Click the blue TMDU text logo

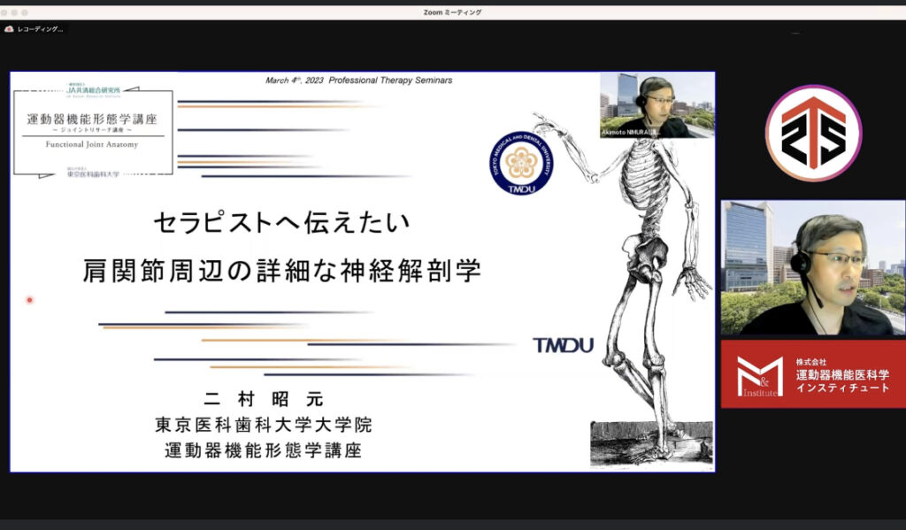click(x=563, y=345)
